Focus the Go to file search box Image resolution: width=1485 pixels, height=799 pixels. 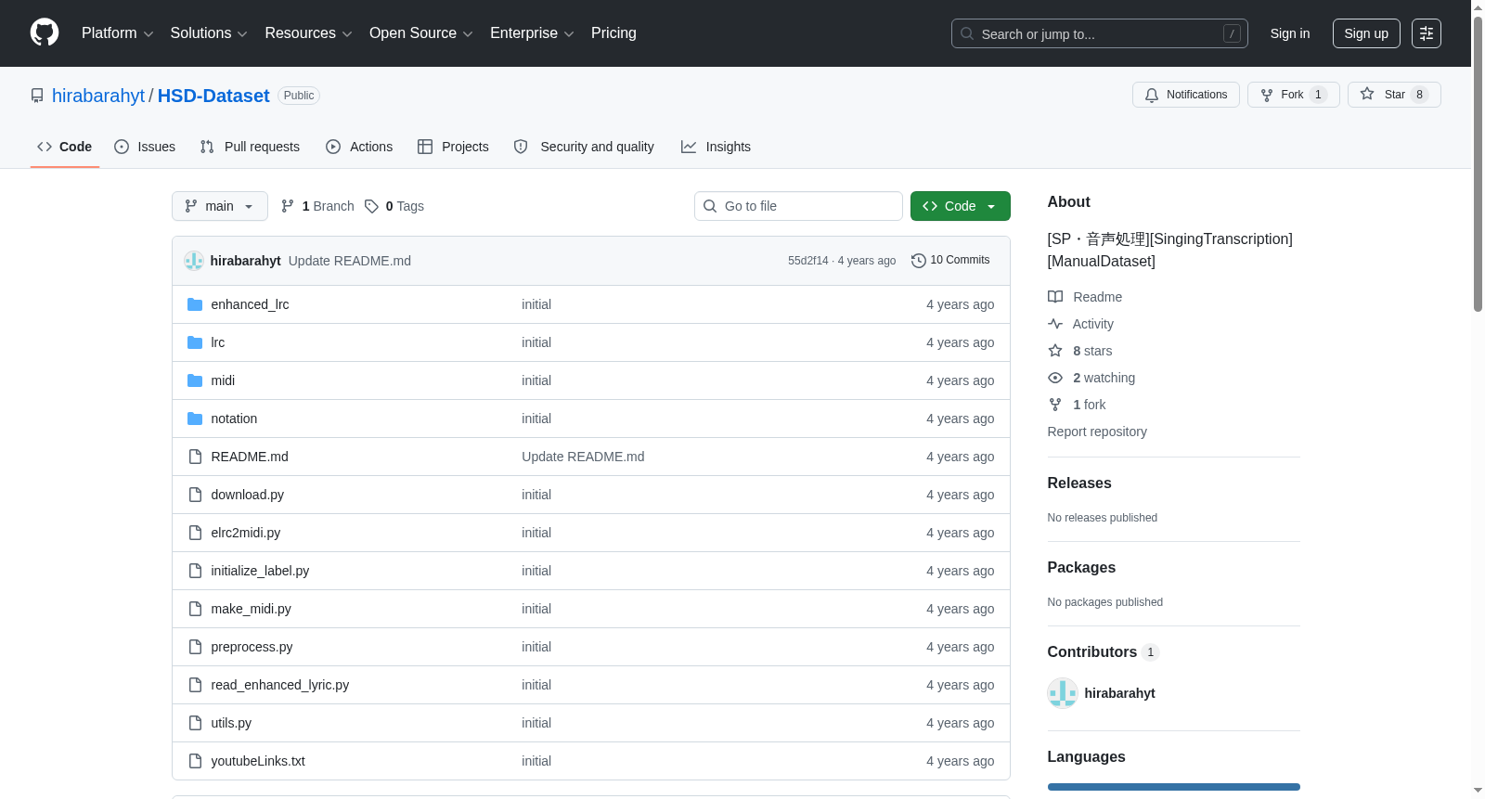pyautogui.click(x=798, y=206)
